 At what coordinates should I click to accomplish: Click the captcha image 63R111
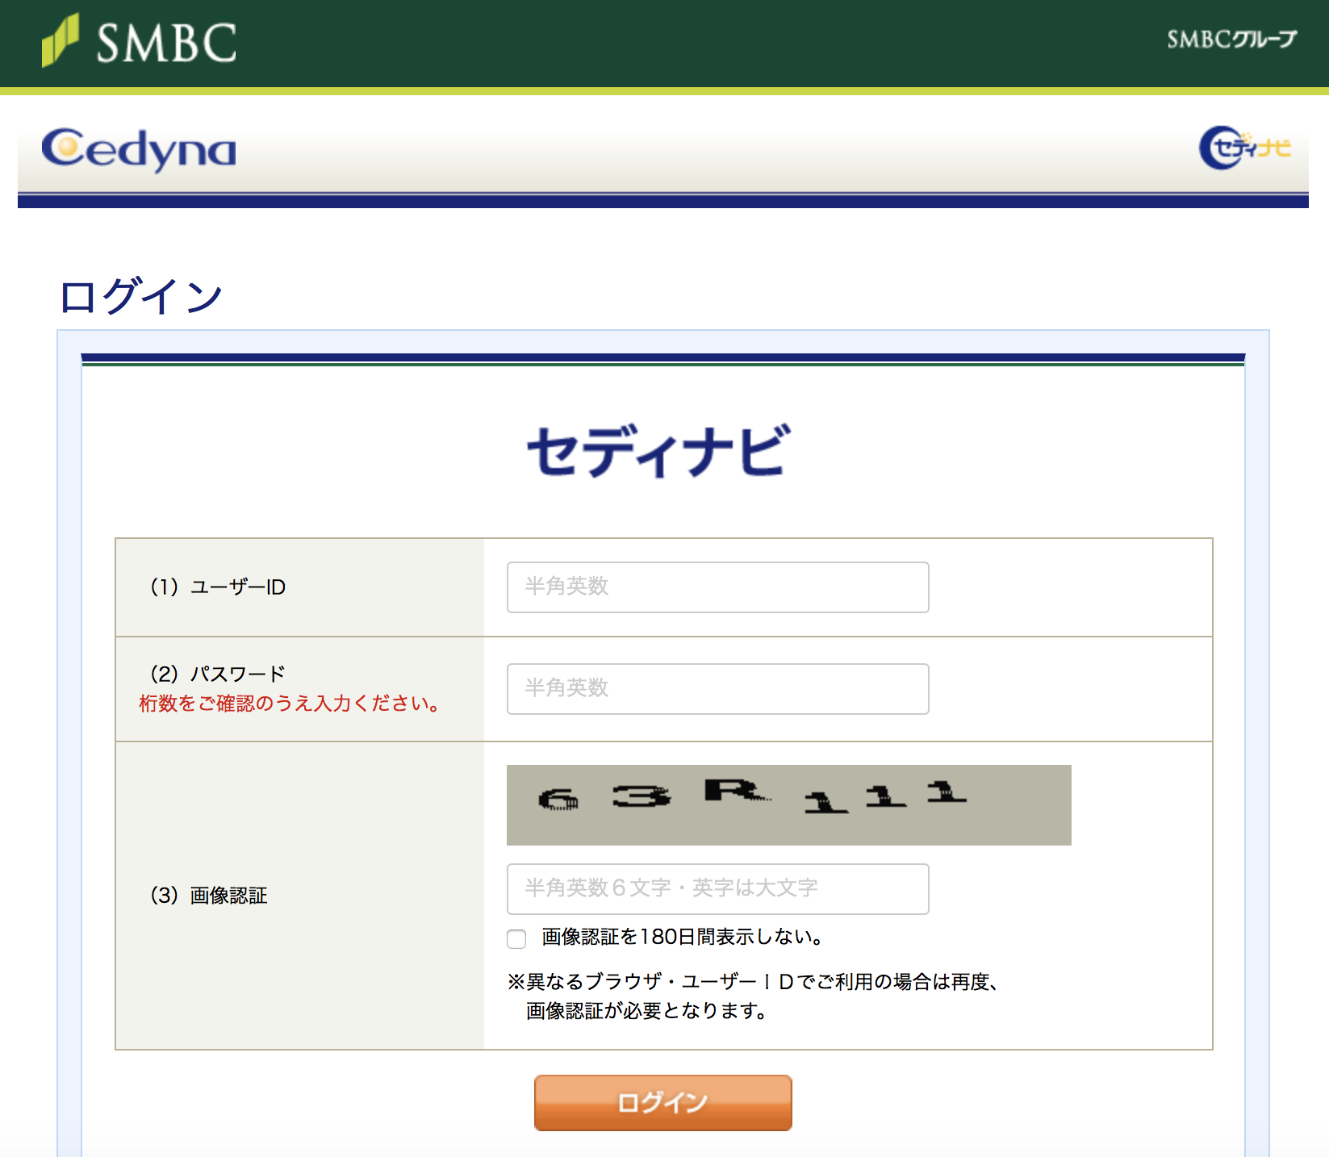(x=788, y=805)
